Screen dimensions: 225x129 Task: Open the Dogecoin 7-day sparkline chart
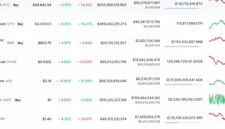pos(217,60)
